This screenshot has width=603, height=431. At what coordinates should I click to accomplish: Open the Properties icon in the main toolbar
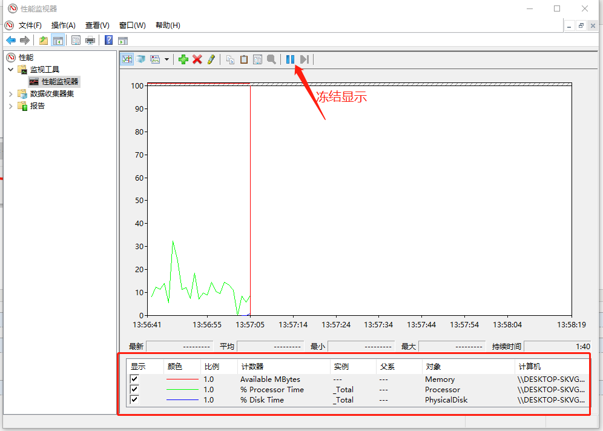coord(76,40)
